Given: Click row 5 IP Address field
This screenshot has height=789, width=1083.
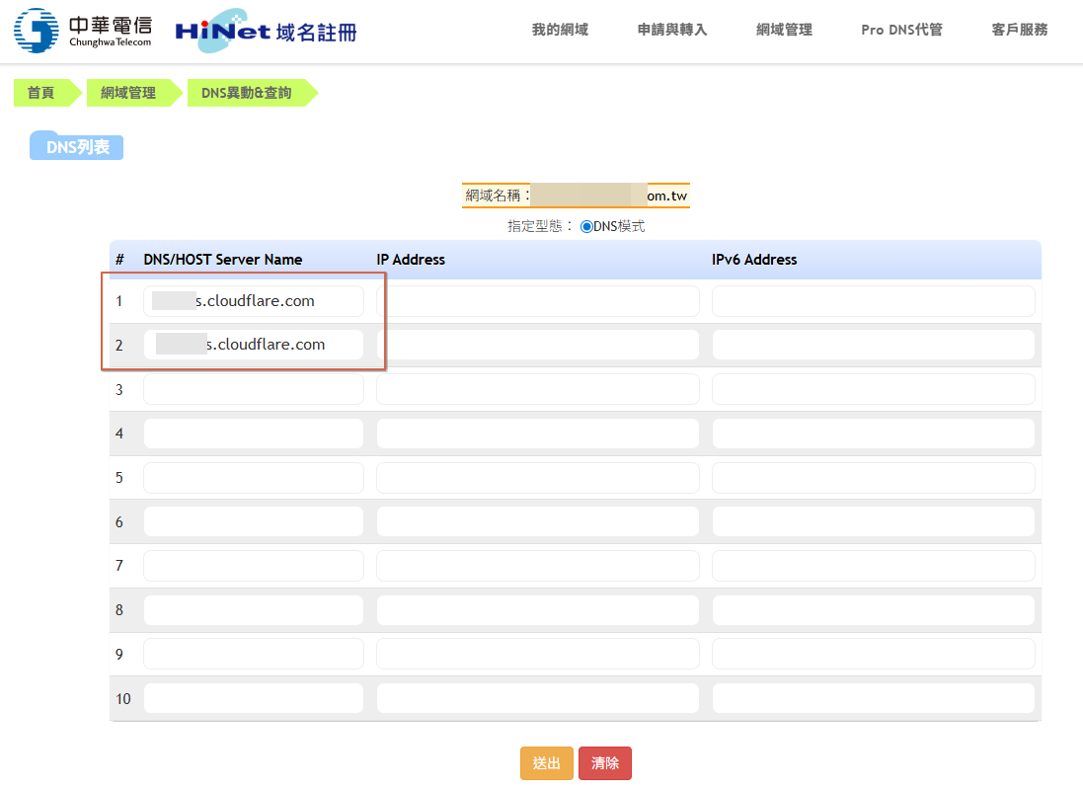Looking at the screenshot, I should [537, 477].
